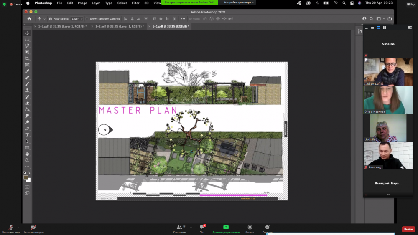
Task: Select the Brush tool
Action: 27,84
